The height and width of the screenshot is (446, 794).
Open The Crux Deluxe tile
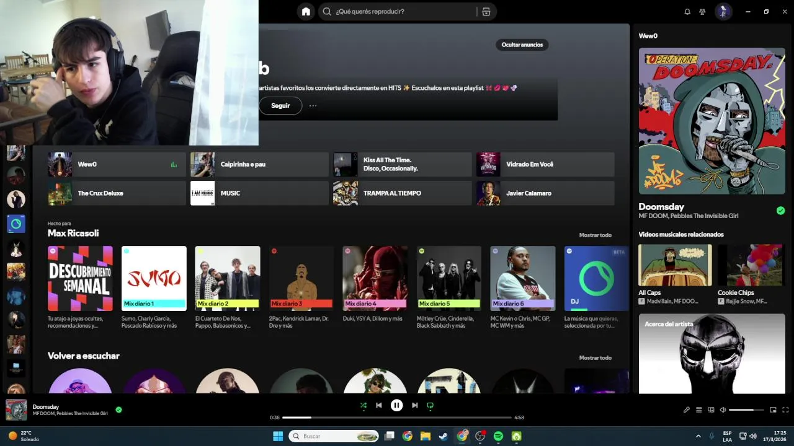[117, 193]
